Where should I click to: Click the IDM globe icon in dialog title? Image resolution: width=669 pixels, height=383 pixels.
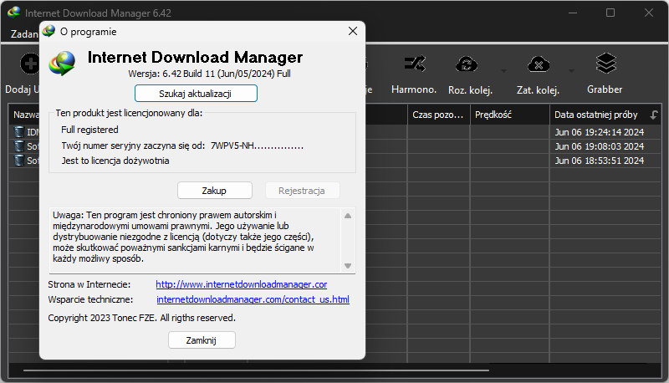[x=49, y=31]
